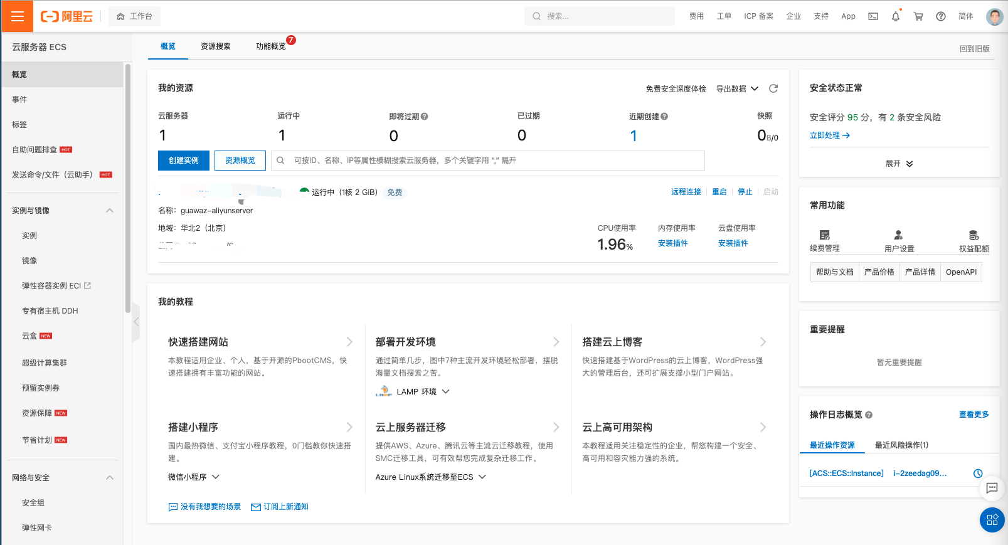Open the help question mark icon
Viewport: 1008px width, 545px height.
pos(941,16)
